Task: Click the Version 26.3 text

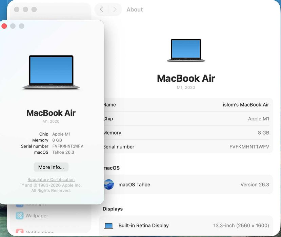Action: pos(255,184)
